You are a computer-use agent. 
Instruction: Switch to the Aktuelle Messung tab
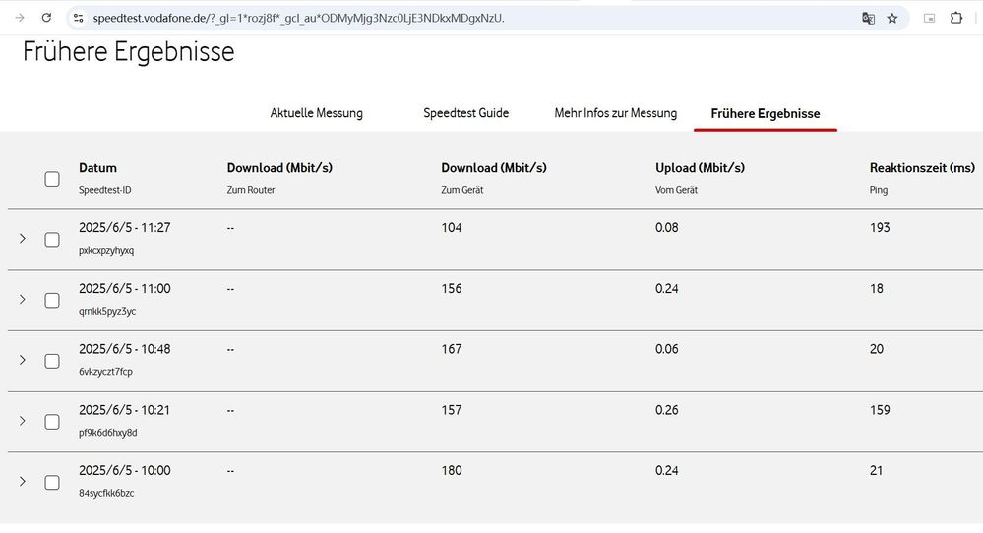317,113
